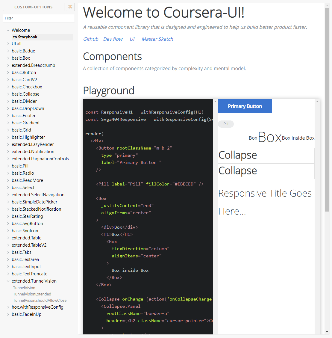Image resolution: width=332 pixels, height=338 pixels.
Task: Expand the basic.DropDown section
Action: tap(28, 108)
